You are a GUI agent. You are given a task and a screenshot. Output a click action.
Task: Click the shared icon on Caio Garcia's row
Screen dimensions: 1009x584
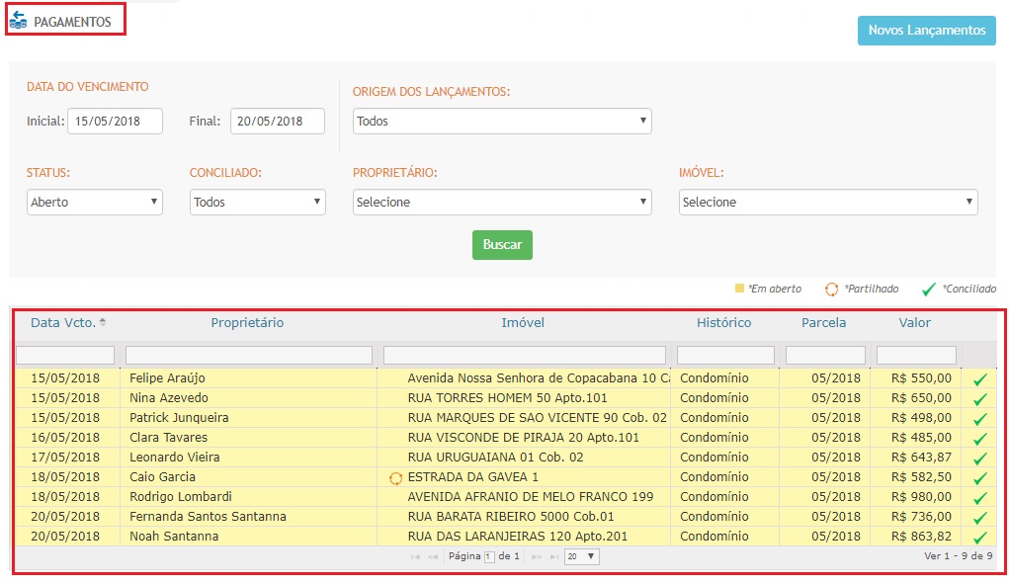coord(396,477)
